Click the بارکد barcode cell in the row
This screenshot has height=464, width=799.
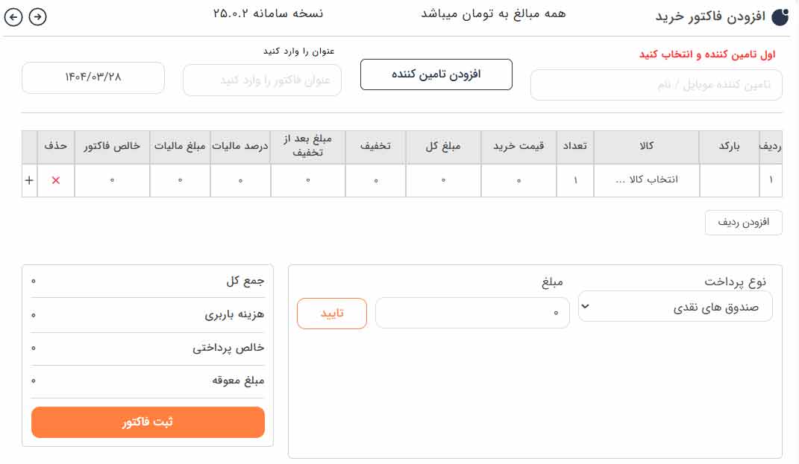729,180
